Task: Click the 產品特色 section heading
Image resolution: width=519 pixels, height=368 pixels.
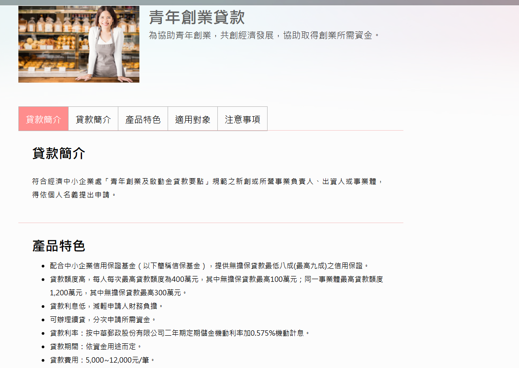Action: point(59,246)
